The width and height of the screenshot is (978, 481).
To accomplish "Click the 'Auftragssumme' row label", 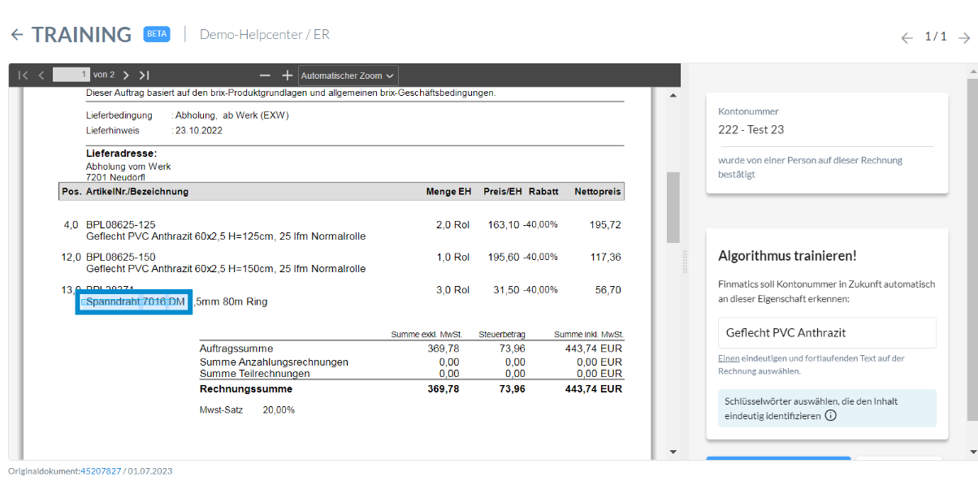I will [236, 349].
